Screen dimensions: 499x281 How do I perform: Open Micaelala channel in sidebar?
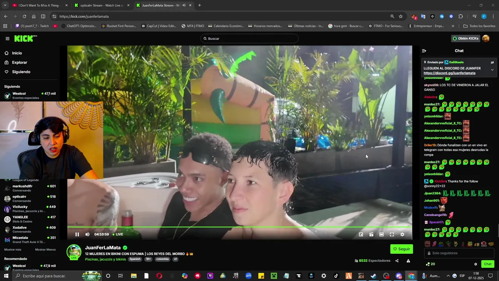click(30, 239)
